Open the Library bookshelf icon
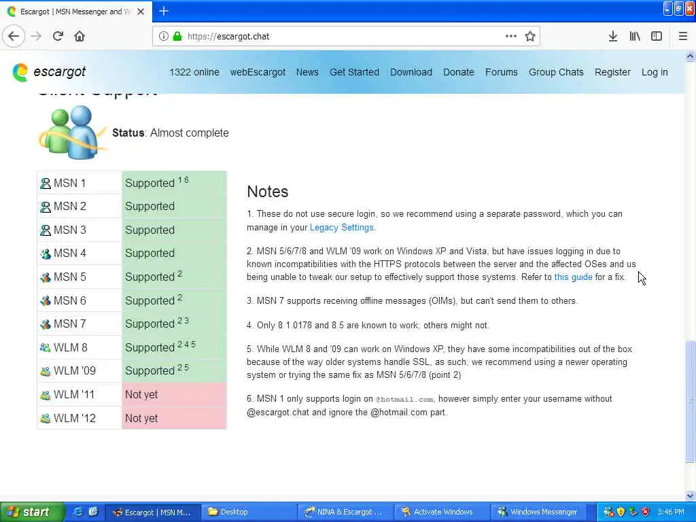 [635, 37]
